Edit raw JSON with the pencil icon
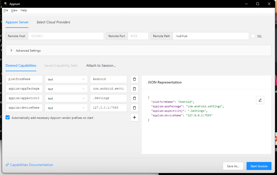Screen dimensions: 277x175 point(260,100)
